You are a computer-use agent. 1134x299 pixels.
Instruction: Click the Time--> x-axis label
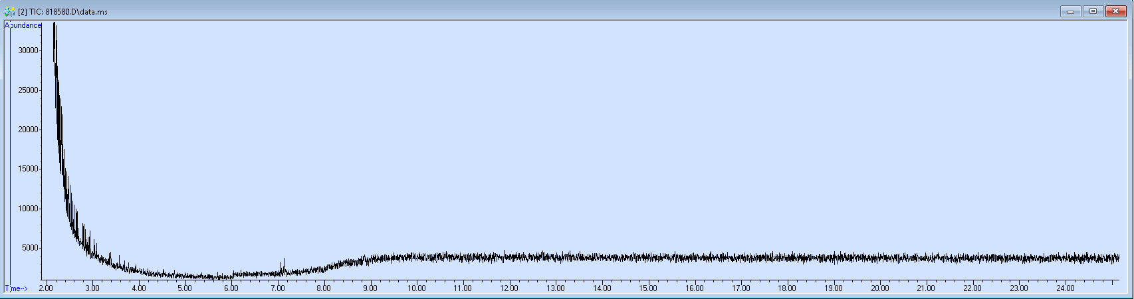[x=17, y=288]
